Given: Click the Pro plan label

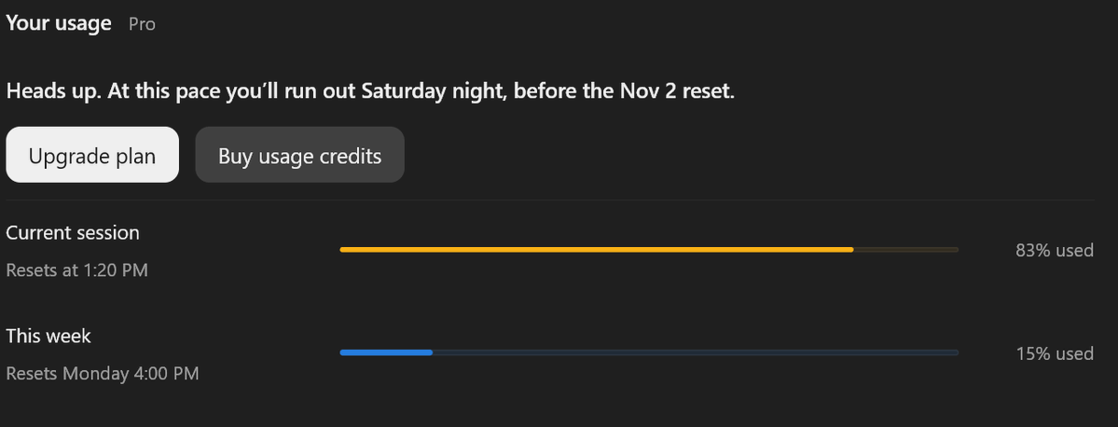Looking at the screenshot, I should click(142, 24).
